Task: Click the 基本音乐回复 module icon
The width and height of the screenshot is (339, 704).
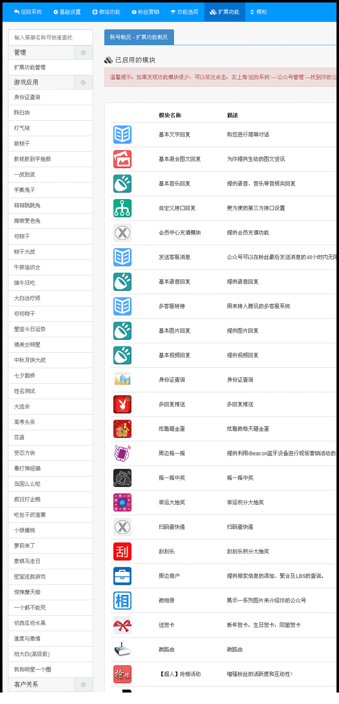Action: [x=122, y=184]
